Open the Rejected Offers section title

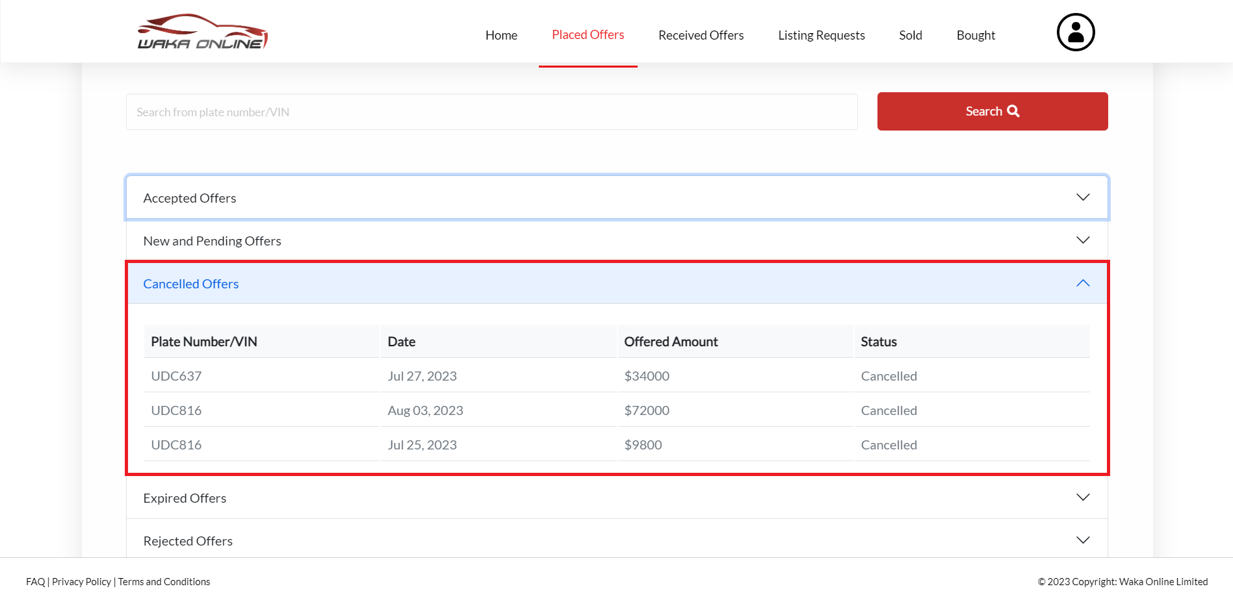click(x=188, y=541)
